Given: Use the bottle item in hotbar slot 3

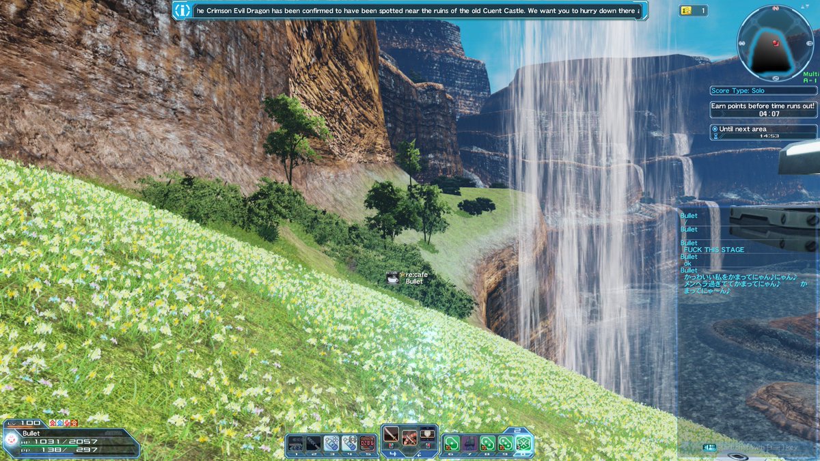Looking at the screenshot, I should pos(331,444).
